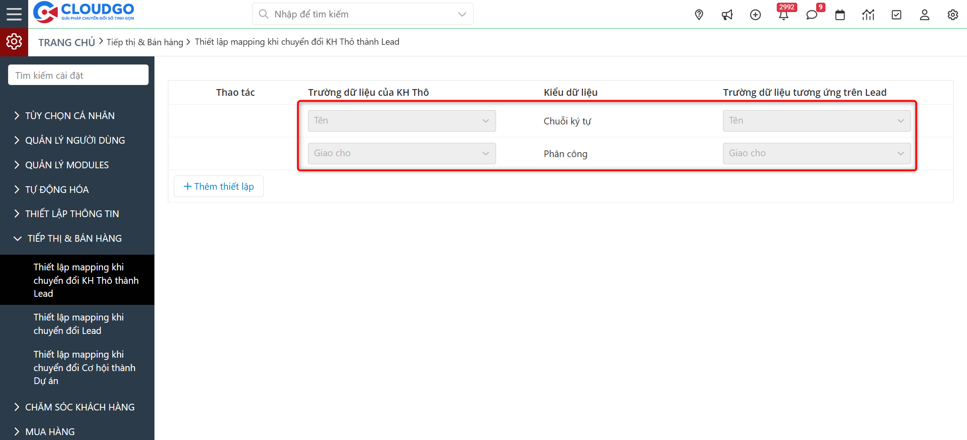This screenshot has height=440, width=967.
Task: Select Thiết lập mapping khi chuyển đổi Lead
Action: pos(78,324)
